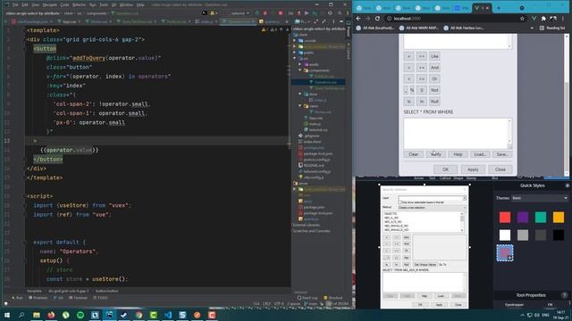Select the red quick style swatch
This screenshot has width=572, height=321.
[505, 218]
